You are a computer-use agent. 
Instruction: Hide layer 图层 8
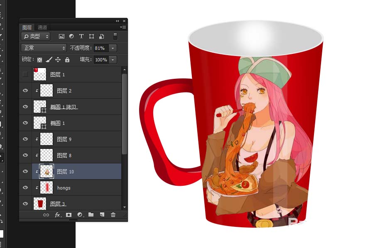[25, 155]
